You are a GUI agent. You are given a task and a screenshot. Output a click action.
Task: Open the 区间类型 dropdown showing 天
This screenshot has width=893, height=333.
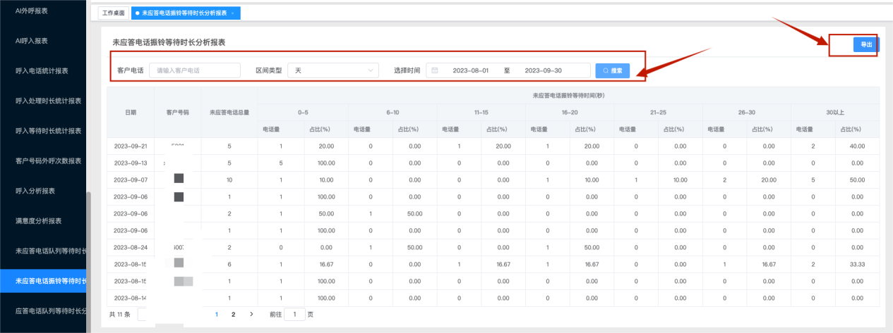(x=334, y=70)
